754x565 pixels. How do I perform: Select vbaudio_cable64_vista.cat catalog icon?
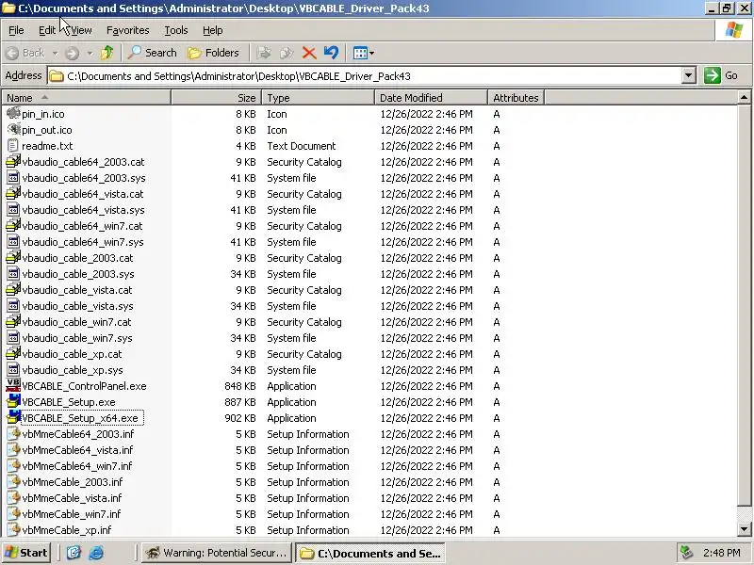[13, 194]
